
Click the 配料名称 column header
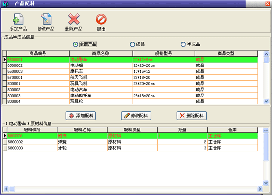[82, 130]
